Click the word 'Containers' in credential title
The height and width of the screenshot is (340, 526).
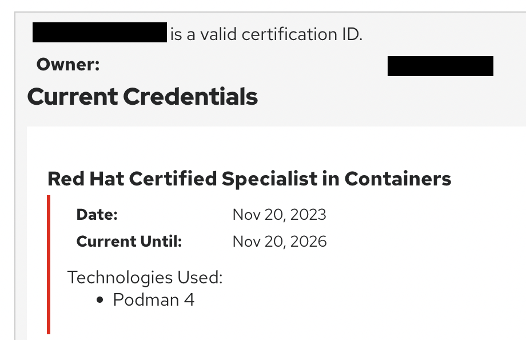[398, 179]
